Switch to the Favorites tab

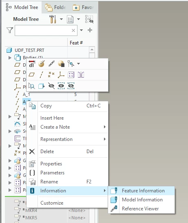pos(83,7)
